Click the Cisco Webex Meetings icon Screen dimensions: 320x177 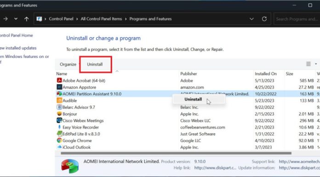point(59,120)
